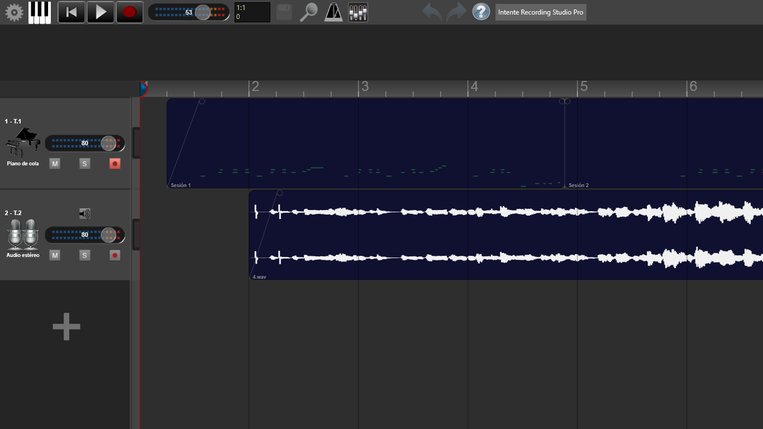Toggle the metronome icon

333,12
